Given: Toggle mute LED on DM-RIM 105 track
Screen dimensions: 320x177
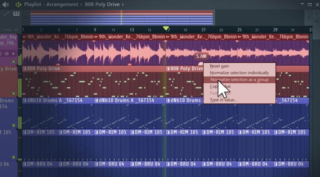Looking at the screenshot, I should (14, 157).
